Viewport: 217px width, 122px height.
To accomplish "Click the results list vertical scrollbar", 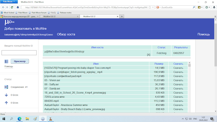I will [x=189, y=87].
